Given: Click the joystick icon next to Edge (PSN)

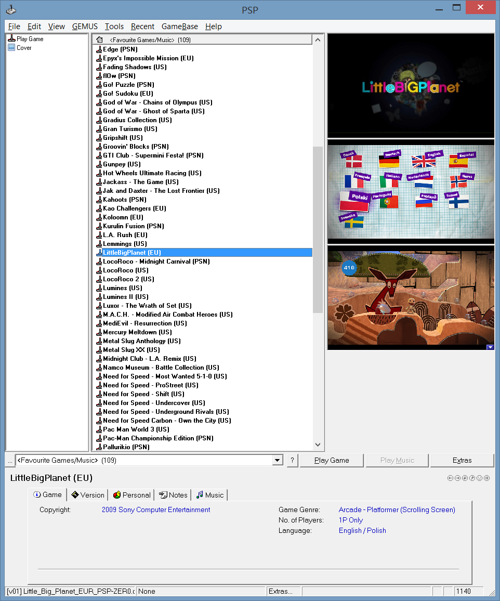Looking at the screenshot, I should click(x=99, y=49).
